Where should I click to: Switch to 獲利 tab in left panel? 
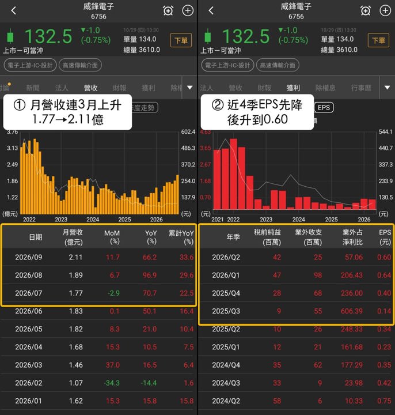pyautogui.click(x=149, y=88)
